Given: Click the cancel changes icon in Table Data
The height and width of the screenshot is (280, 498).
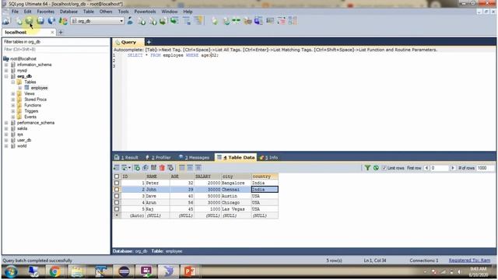Looking at the screenshot, I should [170, 168].
